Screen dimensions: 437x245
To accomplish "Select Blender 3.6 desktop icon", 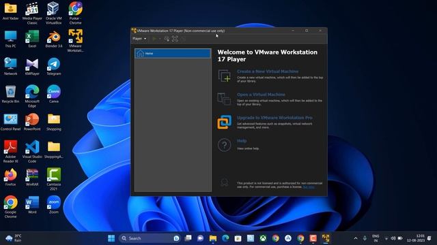I will coord(53,39).
